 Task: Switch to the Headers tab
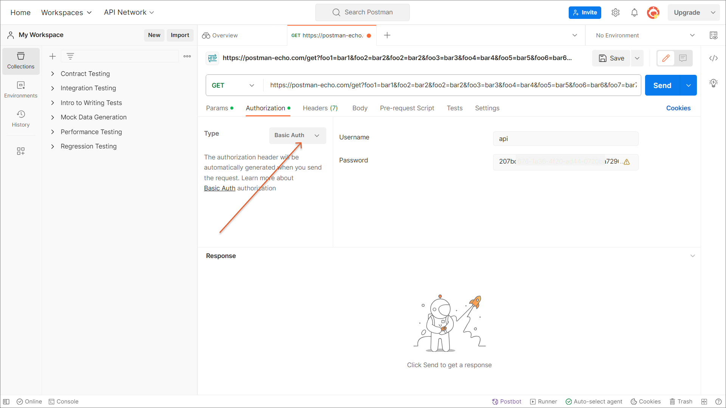[x=320, y=108]
